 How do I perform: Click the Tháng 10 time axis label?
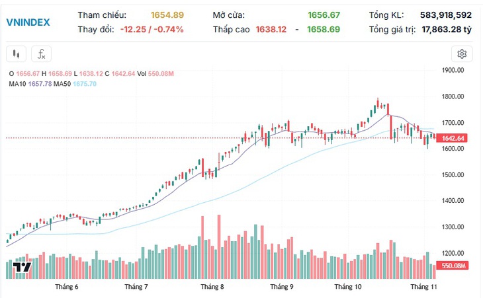[x=348, y=287]
